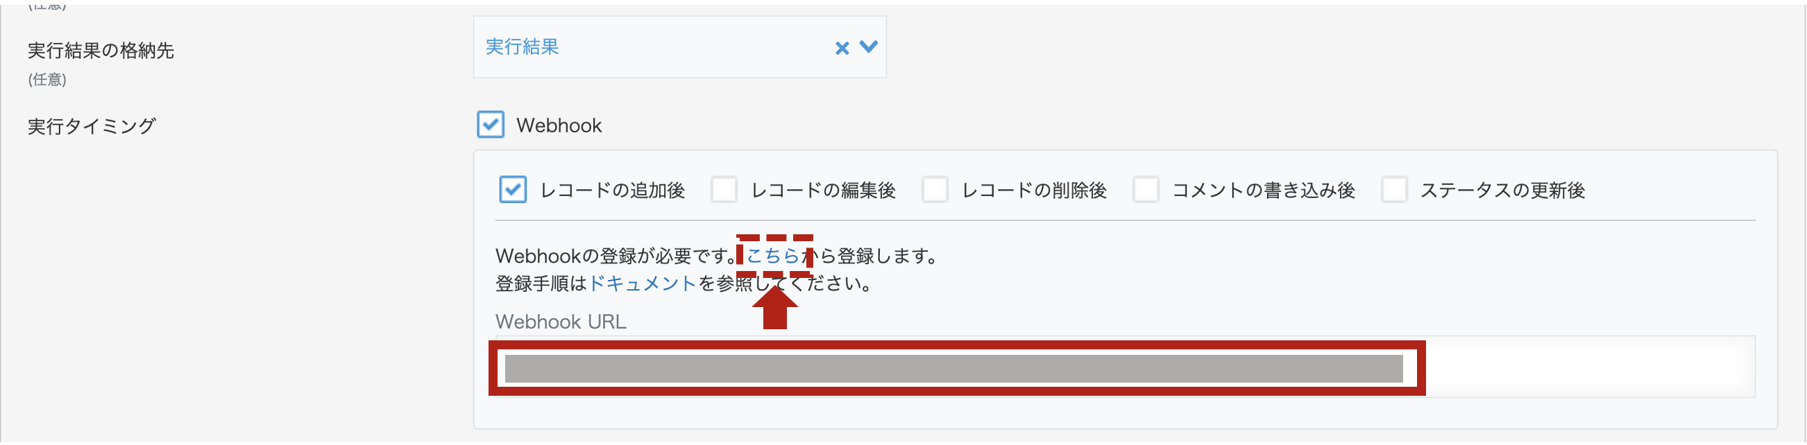Click the コメントの書き込み後 label text

pyautogui.click(x=1264, y=191)
